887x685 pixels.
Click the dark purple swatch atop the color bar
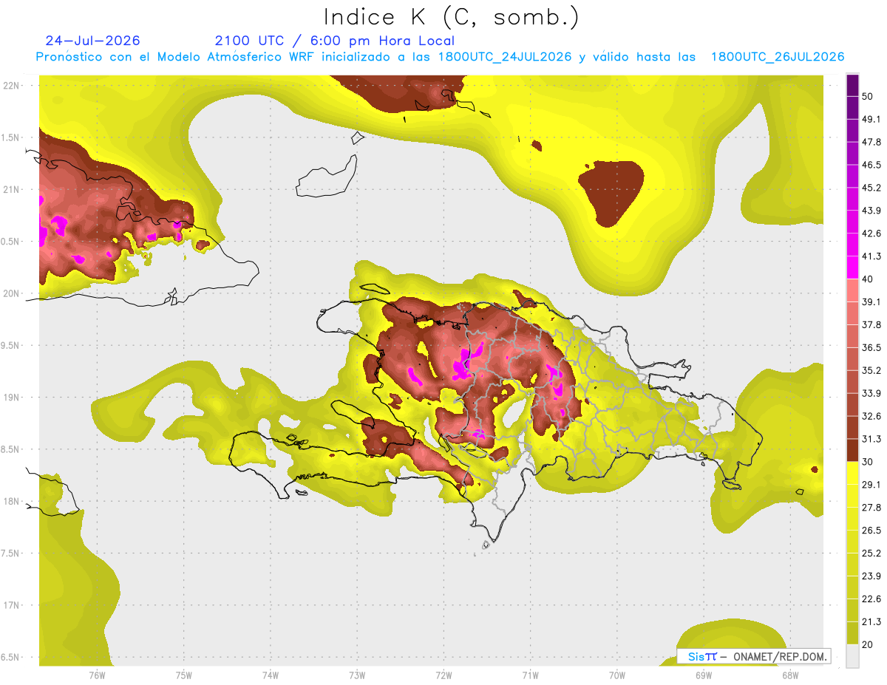click(852, 85)
